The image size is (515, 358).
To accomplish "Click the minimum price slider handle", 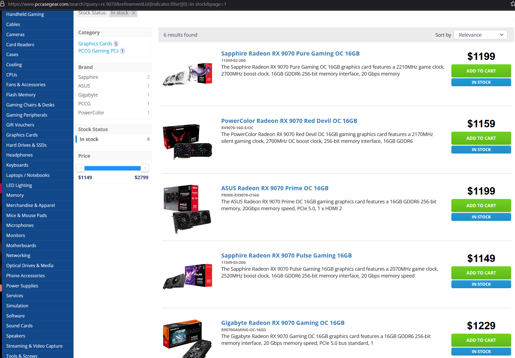I will point(80,168).
